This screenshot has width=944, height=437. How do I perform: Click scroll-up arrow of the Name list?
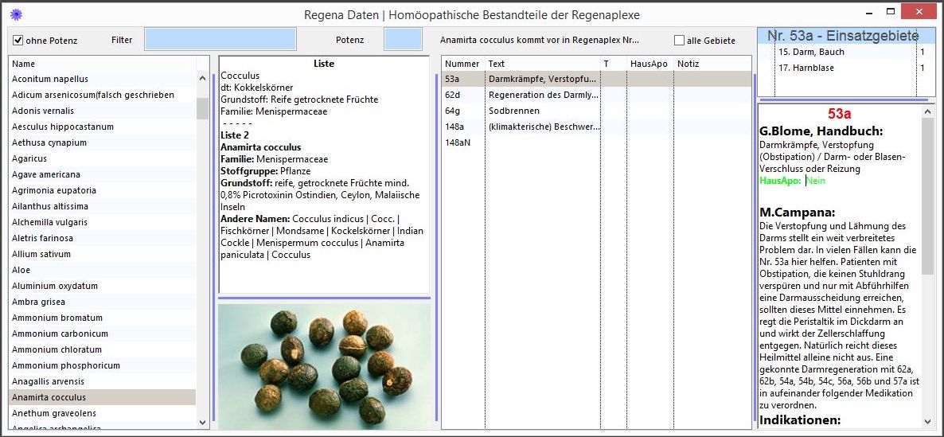pos(202,79)
